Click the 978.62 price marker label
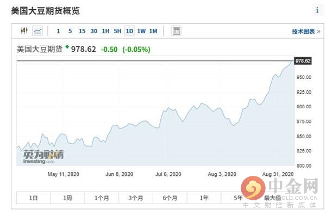Image resolution: width=326 pixels, height=215 pixels. coord(303,61)
